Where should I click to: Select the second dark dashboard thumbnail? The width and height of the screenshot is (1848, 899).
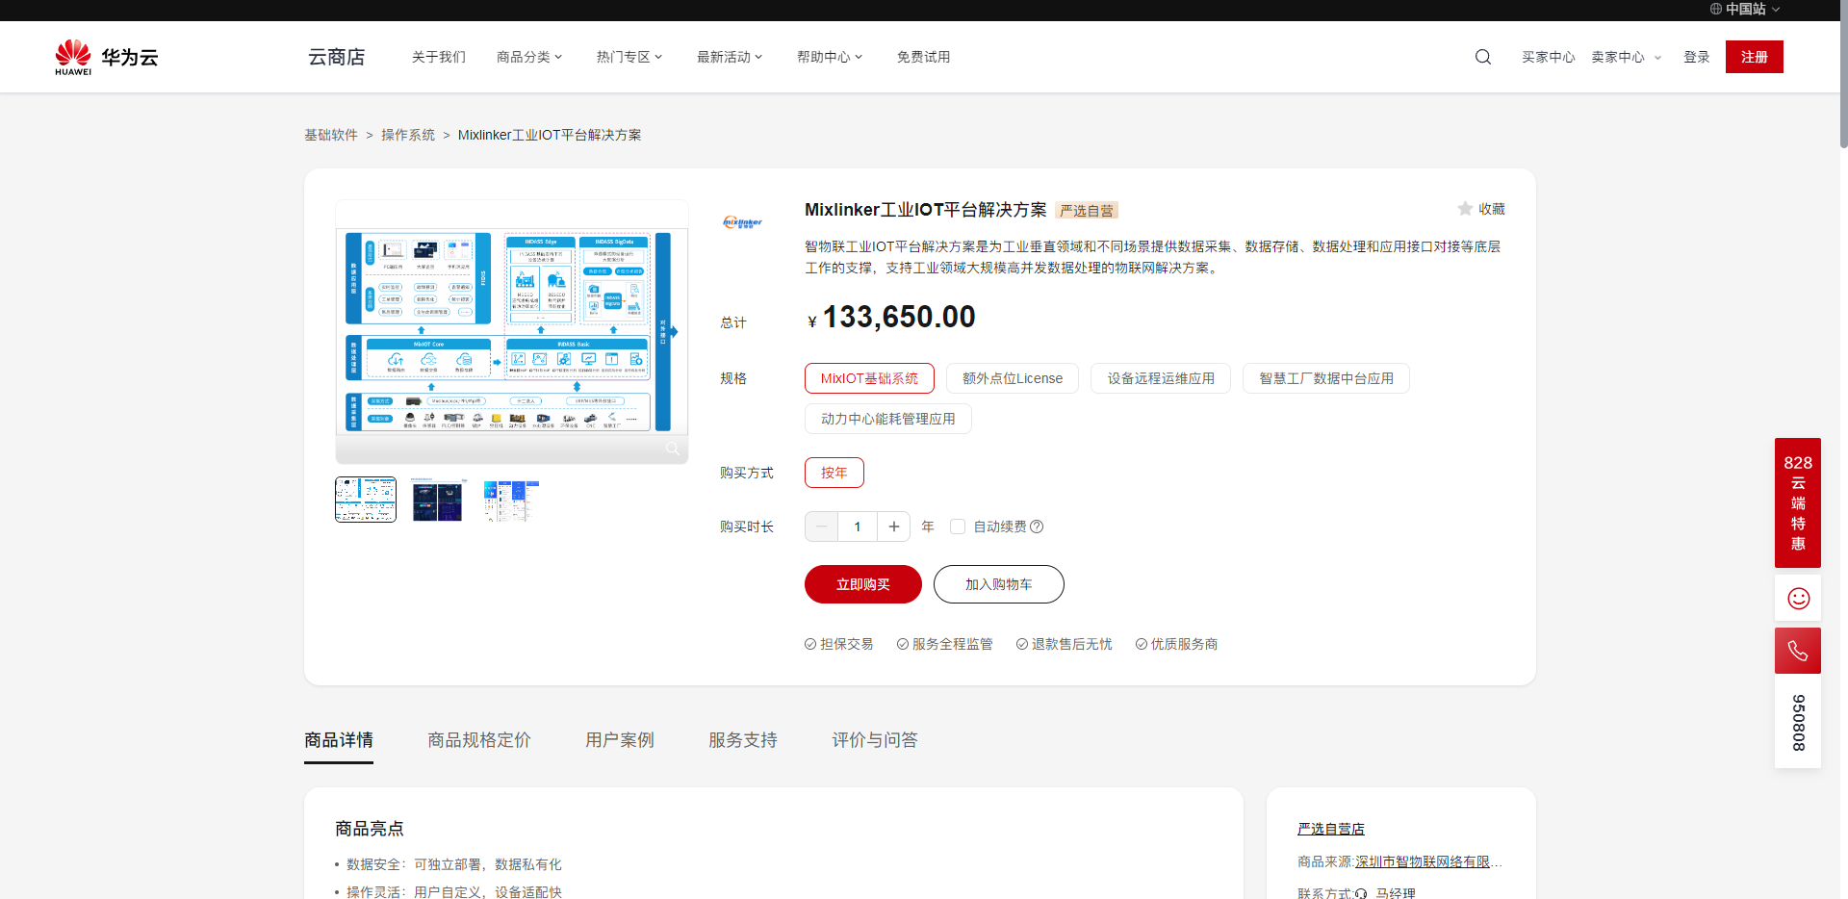(x=437, y=500)
